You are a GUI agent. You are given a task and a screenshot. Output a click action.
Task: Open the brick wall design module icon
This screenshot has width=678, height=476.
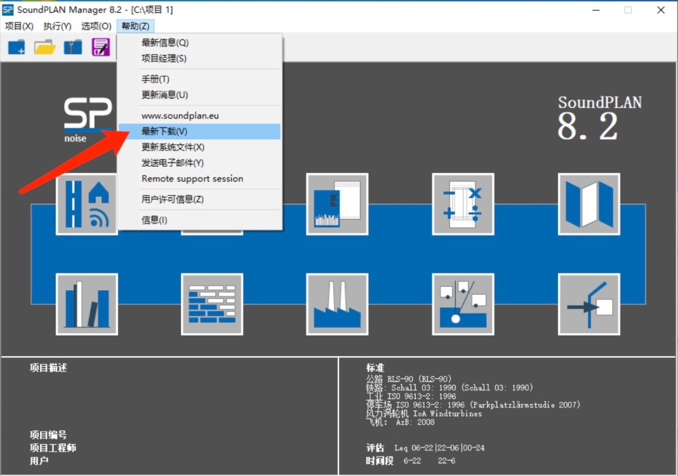point(212,304)
